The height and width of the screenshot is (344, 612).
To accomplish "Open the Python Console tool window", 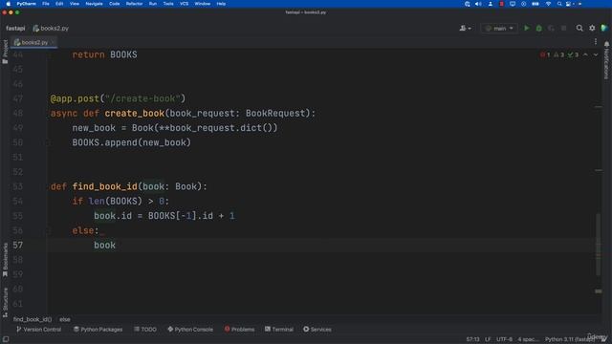I will click(x=190, y=330).
